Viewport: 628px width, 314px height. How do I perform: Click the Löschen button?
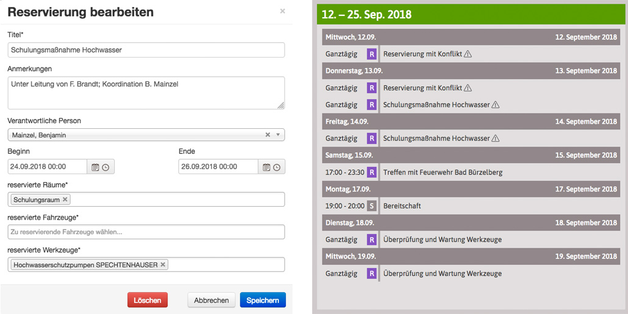pyautogui.click(x=147, y=300)
